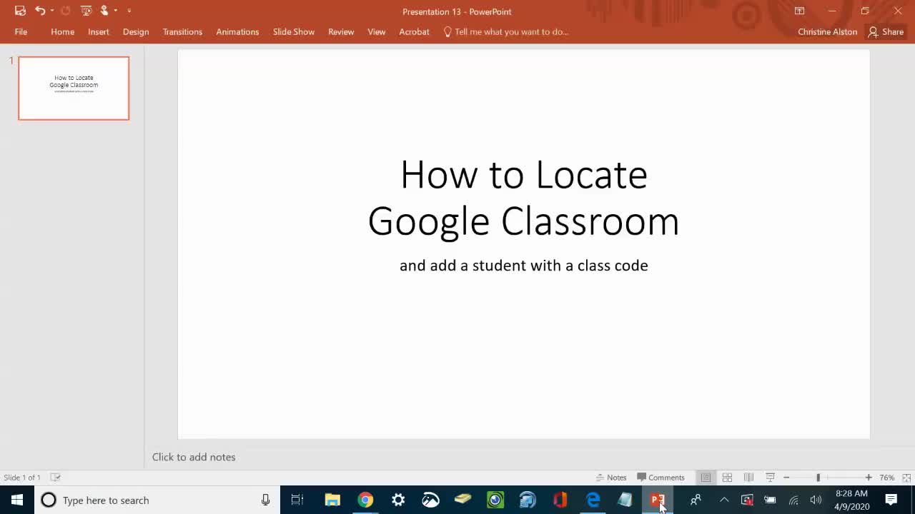Open the File menu
Image resolution: width=915 pixels, height=514 pixels.
point(21,31)
